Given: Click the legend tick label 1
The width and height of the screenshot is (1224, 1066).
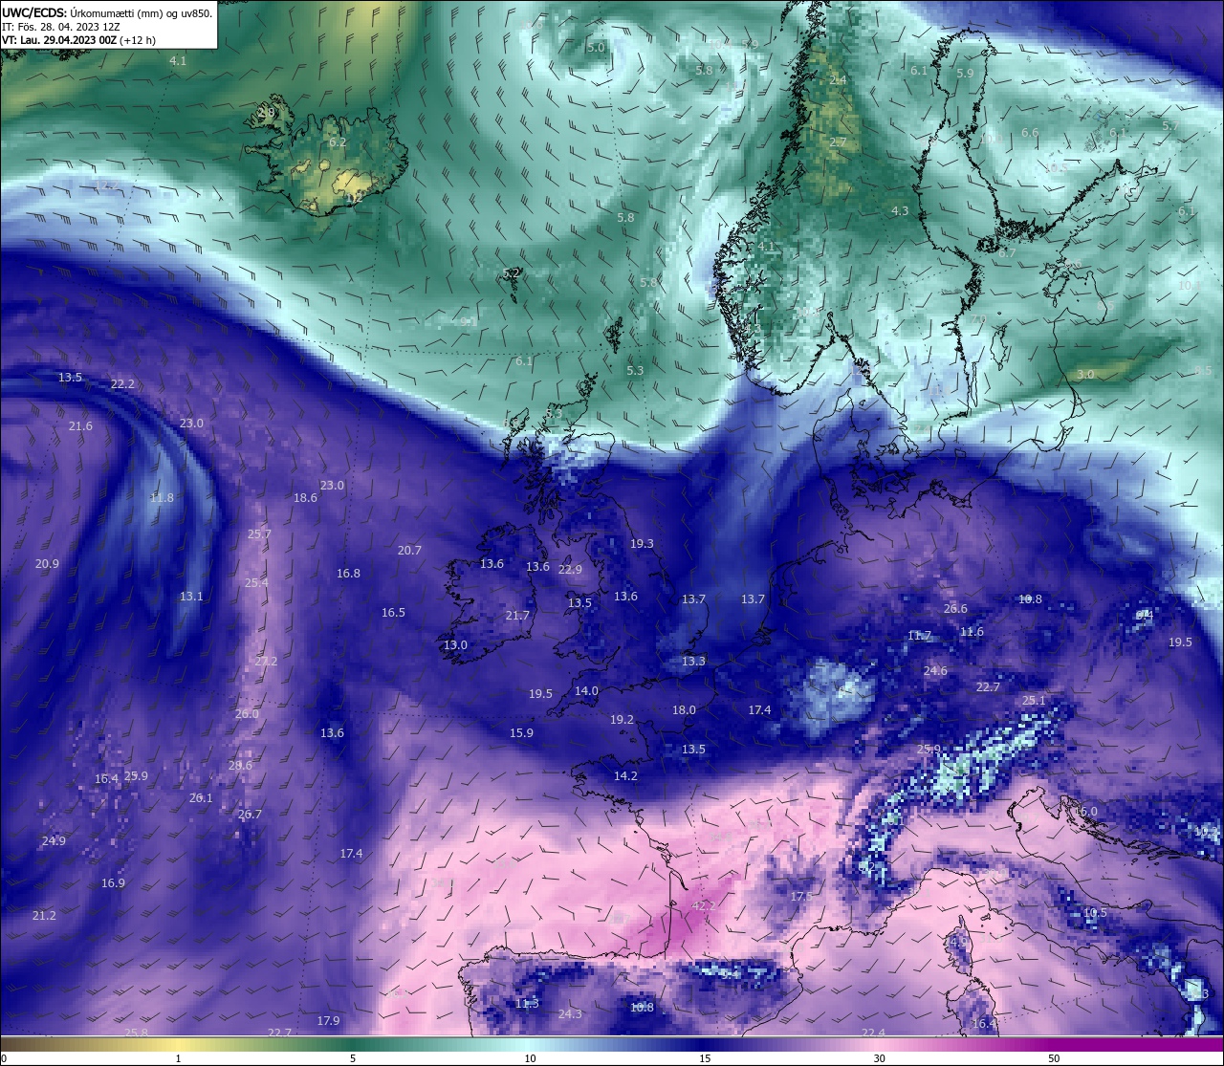Looking at the screenshot, I should (178, 1058).
